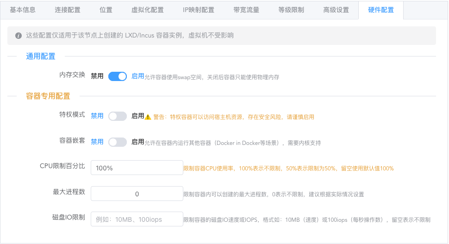
Task: Click the CPU限制百分比 input field
Action: coord(137,168)
